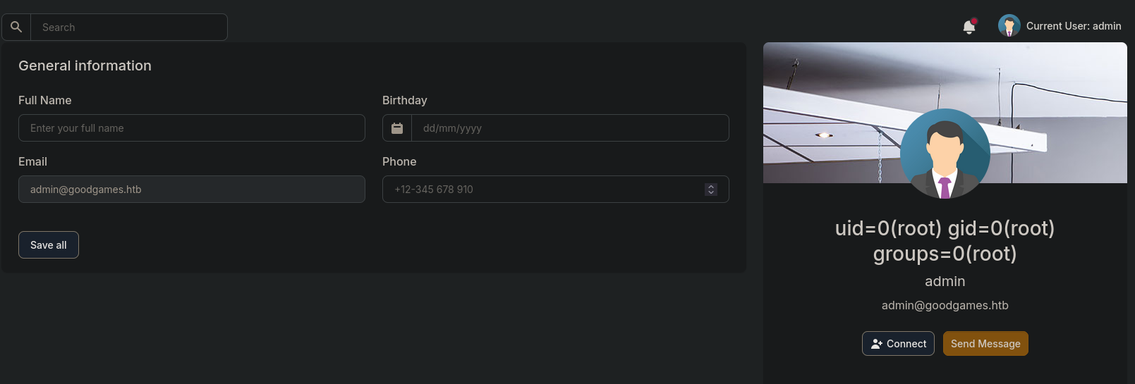Click the uid=0(root) profile heading
The image size is (1135, 384).
click(x=945, y=241)
